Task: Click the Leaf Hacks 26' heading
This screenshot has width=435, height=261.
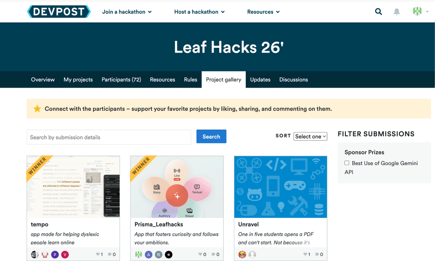Action: pyautogui.click(x=229, y=47)
